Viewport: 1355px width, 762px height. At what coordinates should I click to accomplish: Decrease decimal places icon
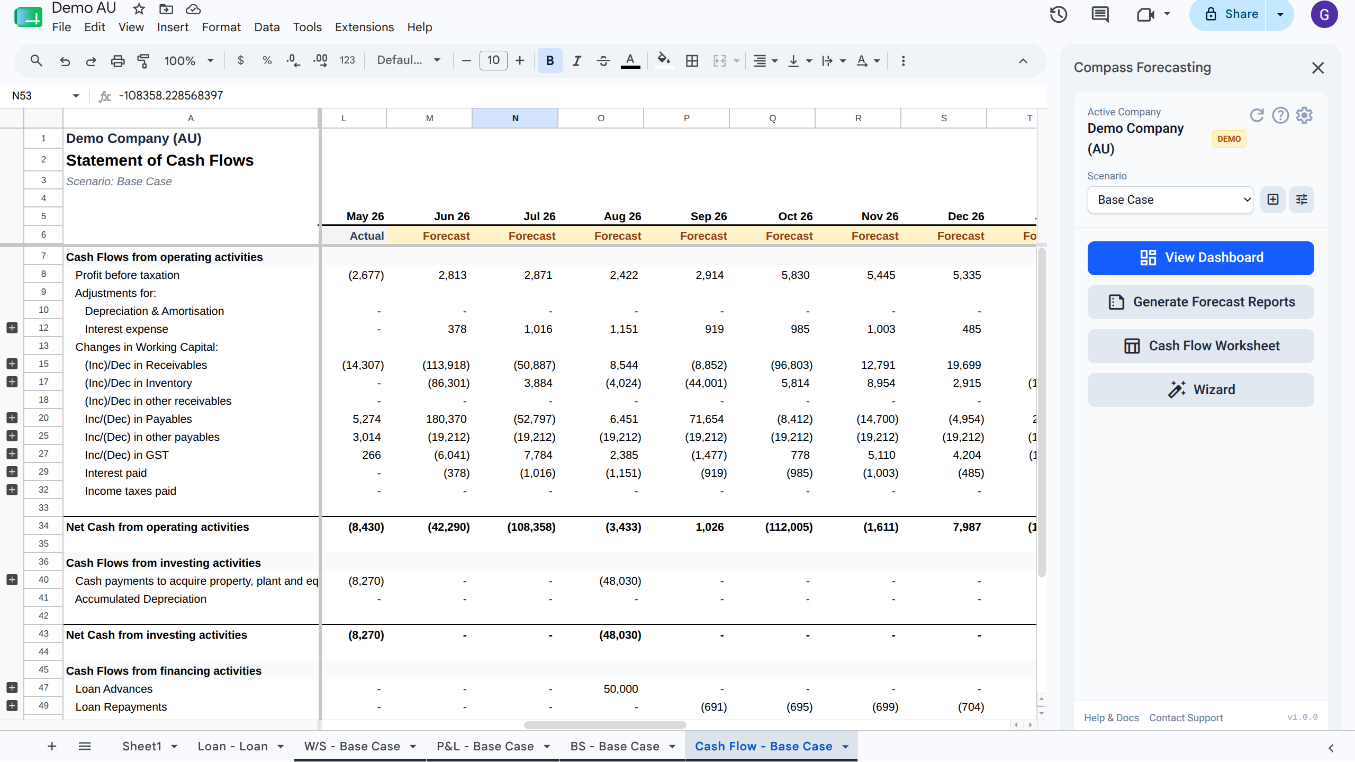[x=293, y=61]
